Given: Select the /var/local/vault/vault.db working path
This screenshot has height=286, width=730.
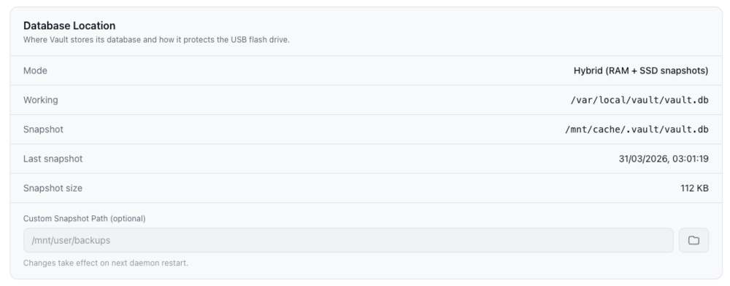Looking at the screenshot, I should pos(639,100).
